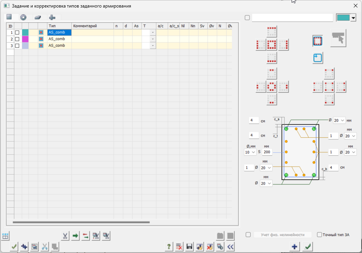Click the red-green swap arrows icon

(x=85, y=236)
